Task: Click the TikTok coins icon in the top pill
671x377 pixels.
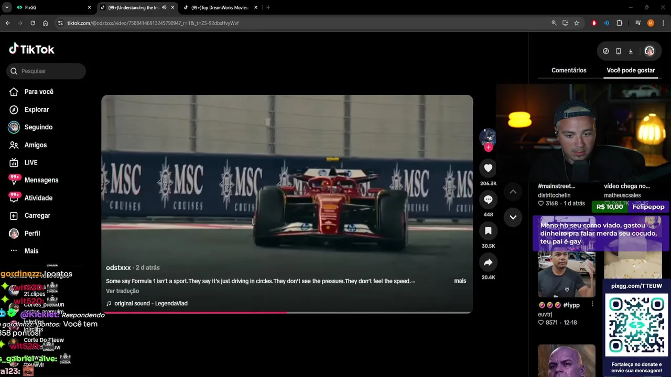Action: pos(606,51)
